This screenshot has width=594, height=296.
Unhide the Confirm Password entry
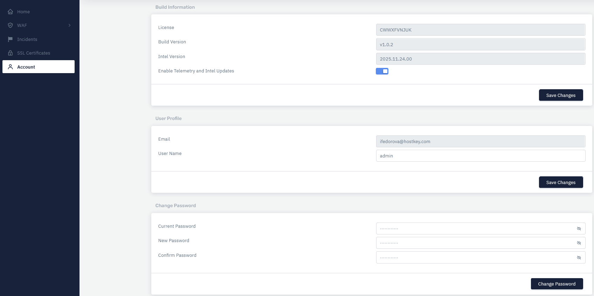pyautogui.click(x=579, y=258)
